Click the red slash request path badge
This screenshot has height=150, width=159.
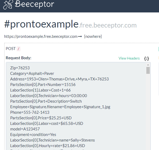point(18,49)
